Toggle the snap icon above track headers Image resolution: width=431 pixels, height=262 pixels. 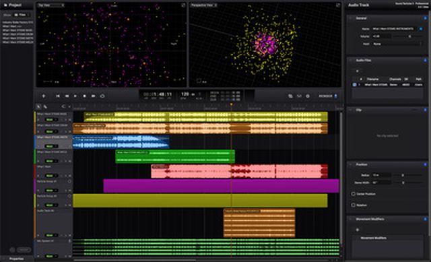pos(63,106)
